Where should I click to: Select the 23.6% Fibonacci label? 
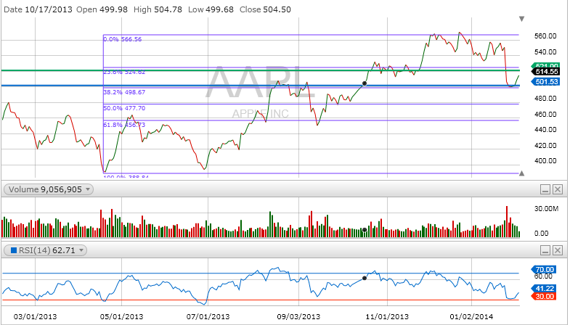[x=124, y=72]
